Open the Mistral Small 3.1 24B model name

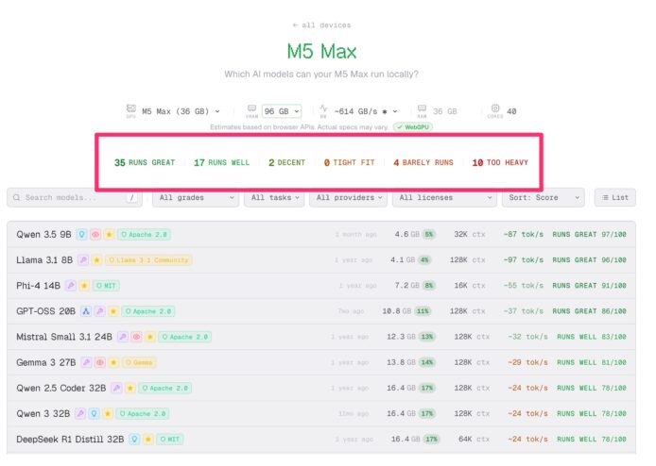64,337
